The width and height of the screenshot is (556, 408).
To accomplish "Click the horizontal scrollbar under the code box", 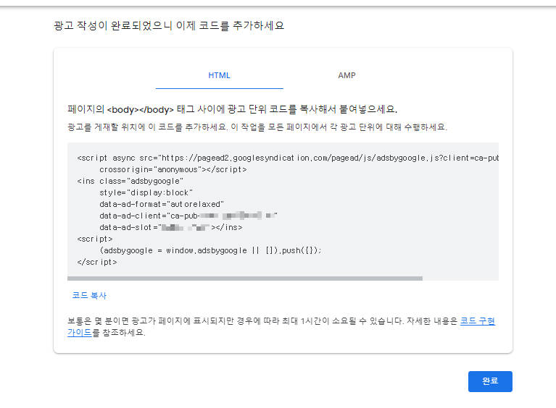I will pos(245,279).
